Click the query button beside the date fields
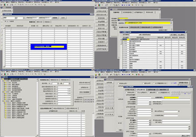 55,18
